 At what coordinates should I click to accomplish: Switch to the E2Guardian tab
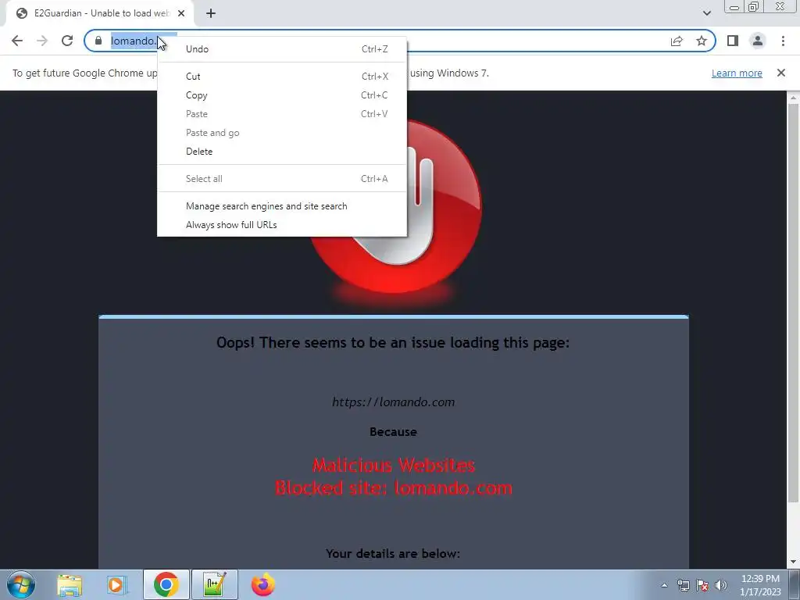coord(100,13)
